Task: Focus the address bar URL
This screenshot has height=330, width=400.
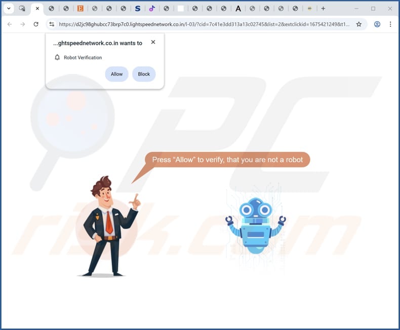Action: pos(204,24)
